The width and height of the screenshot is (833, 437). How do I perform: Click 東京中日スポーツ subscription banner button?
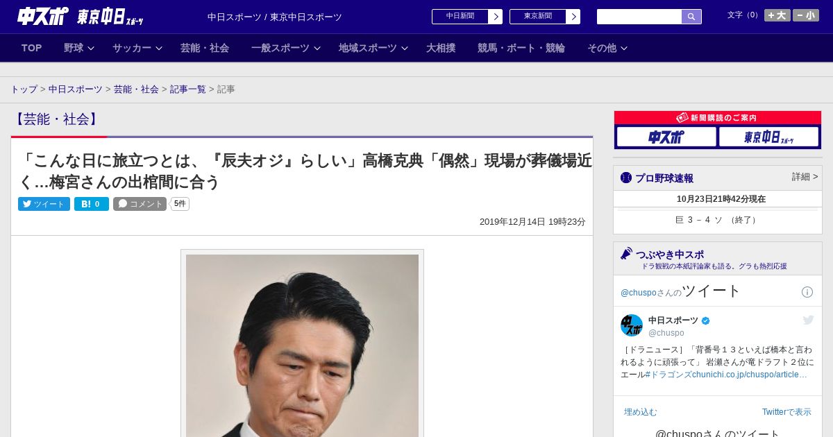point(769,137)
